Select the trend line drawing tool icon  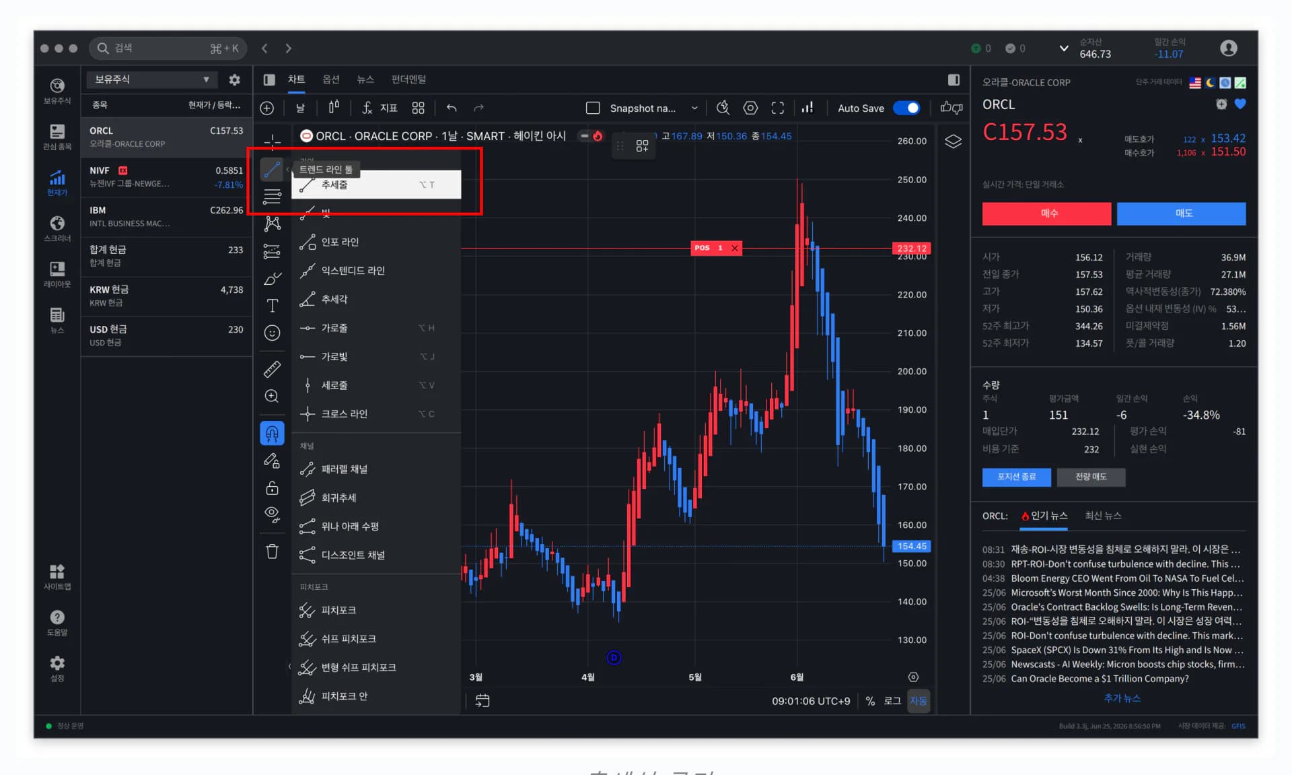pos(272,169)
